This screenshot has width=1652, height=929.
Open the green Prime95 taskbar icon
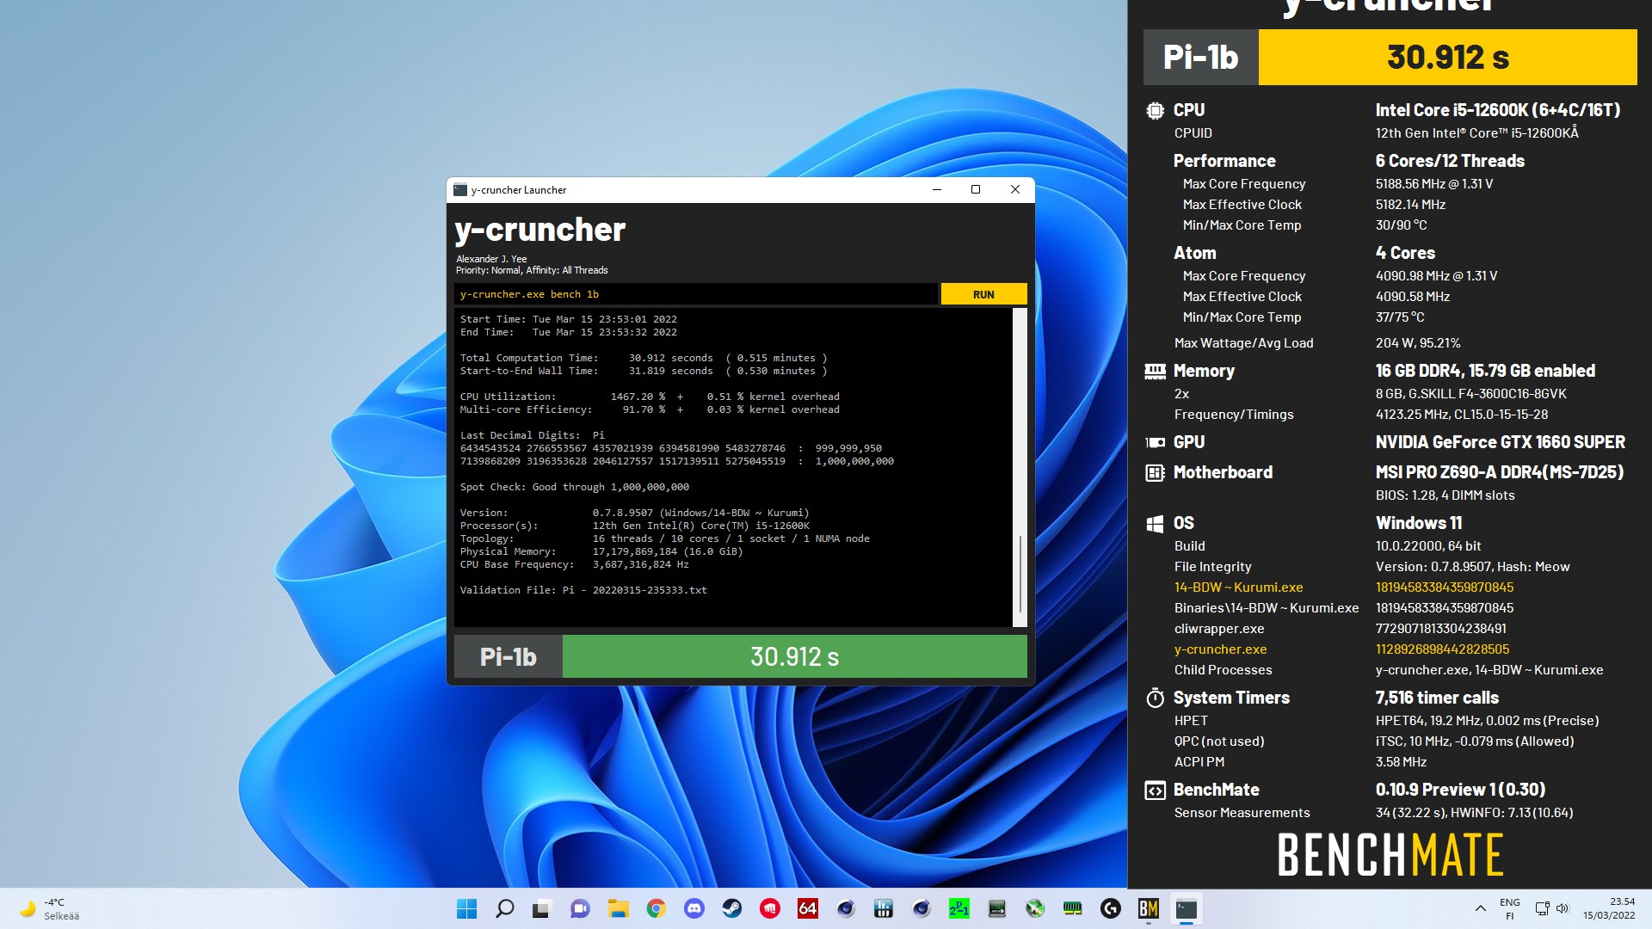coord(959,908)
